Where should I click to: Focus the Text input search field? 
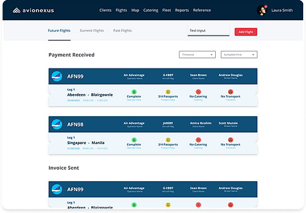(208, 31)
